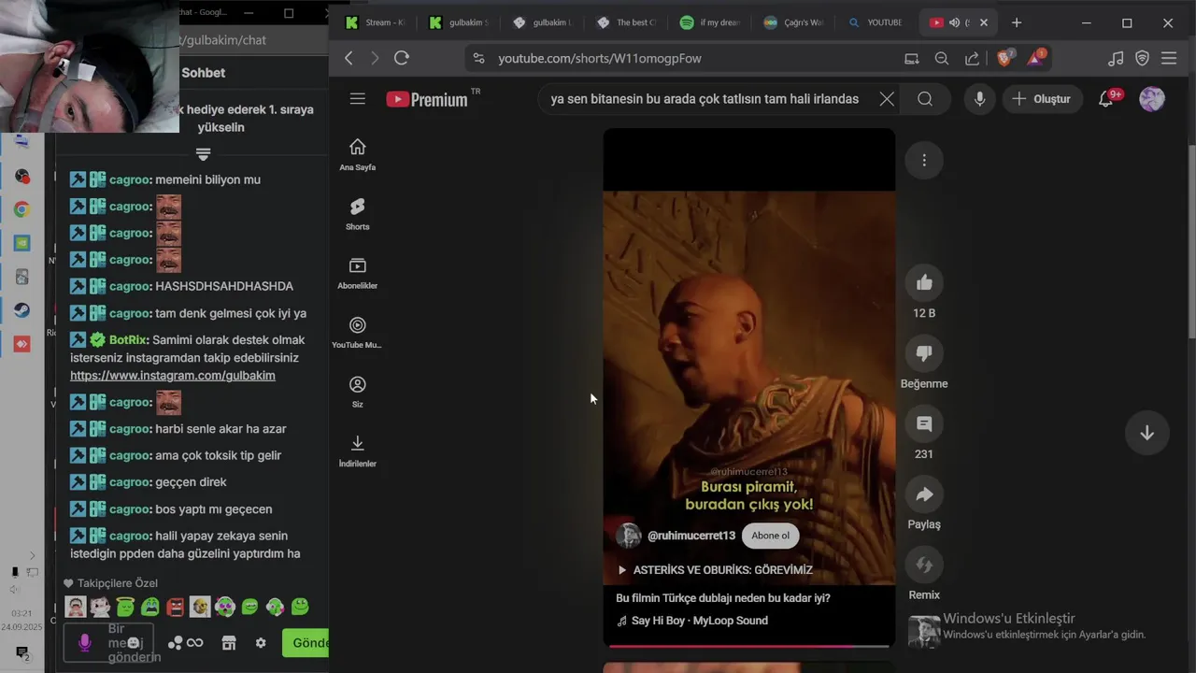
Task: Switch to 'The best C' tab
Action: 626,22
